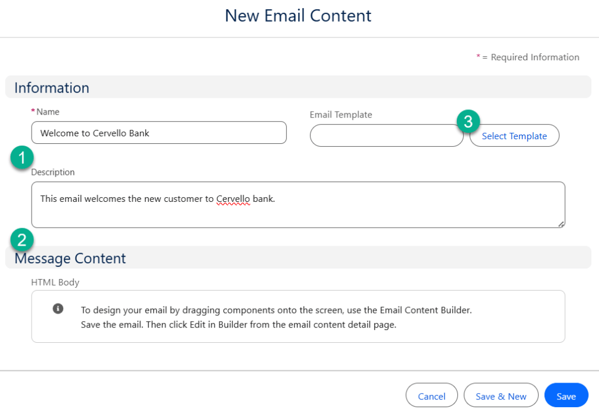Image resolution: width=599 pixels, height=413 pixels.
Task: Click the HTML Body label
Action: (x=55, y=282)
